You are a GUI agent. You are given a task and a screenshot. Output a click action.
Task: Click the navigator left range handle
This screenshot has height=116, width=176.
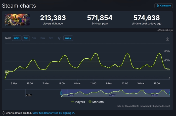pos(61,93)
